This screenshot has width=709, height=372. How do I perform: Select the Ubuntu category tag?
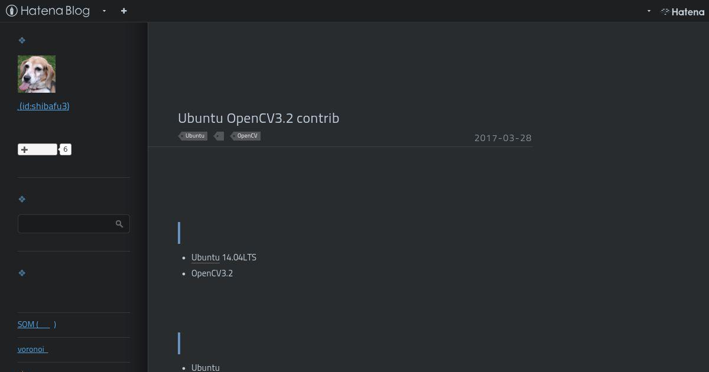(193, 136)
